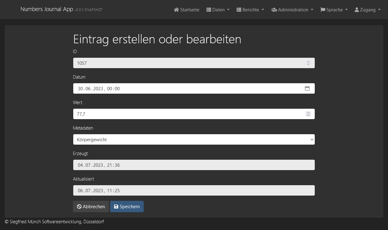Expand the Administration dropdown menu

pos(293,10)
